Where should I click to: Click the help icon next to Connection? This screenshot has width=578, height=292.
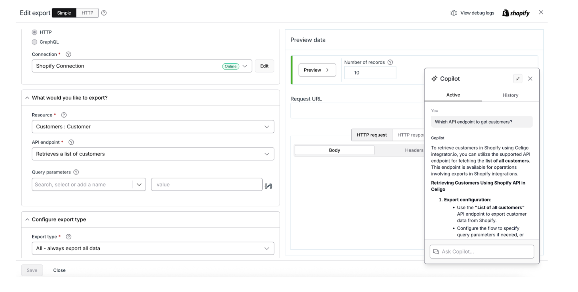(x=68, y=54)
